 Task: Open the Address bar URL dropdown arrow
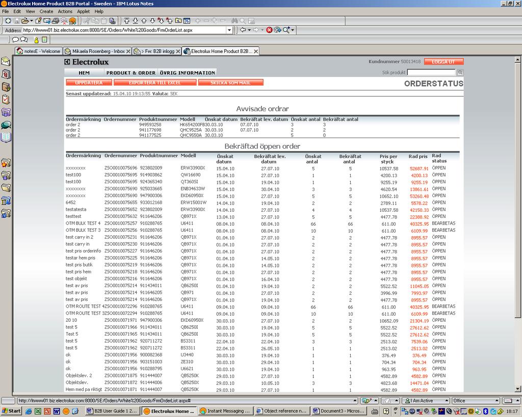point(229,30)
